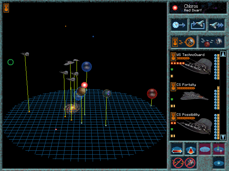Click the blue star lane dot near top
The height and width of the screenshot is (171, 229).
pyautogui.click(x=93, y=36)
